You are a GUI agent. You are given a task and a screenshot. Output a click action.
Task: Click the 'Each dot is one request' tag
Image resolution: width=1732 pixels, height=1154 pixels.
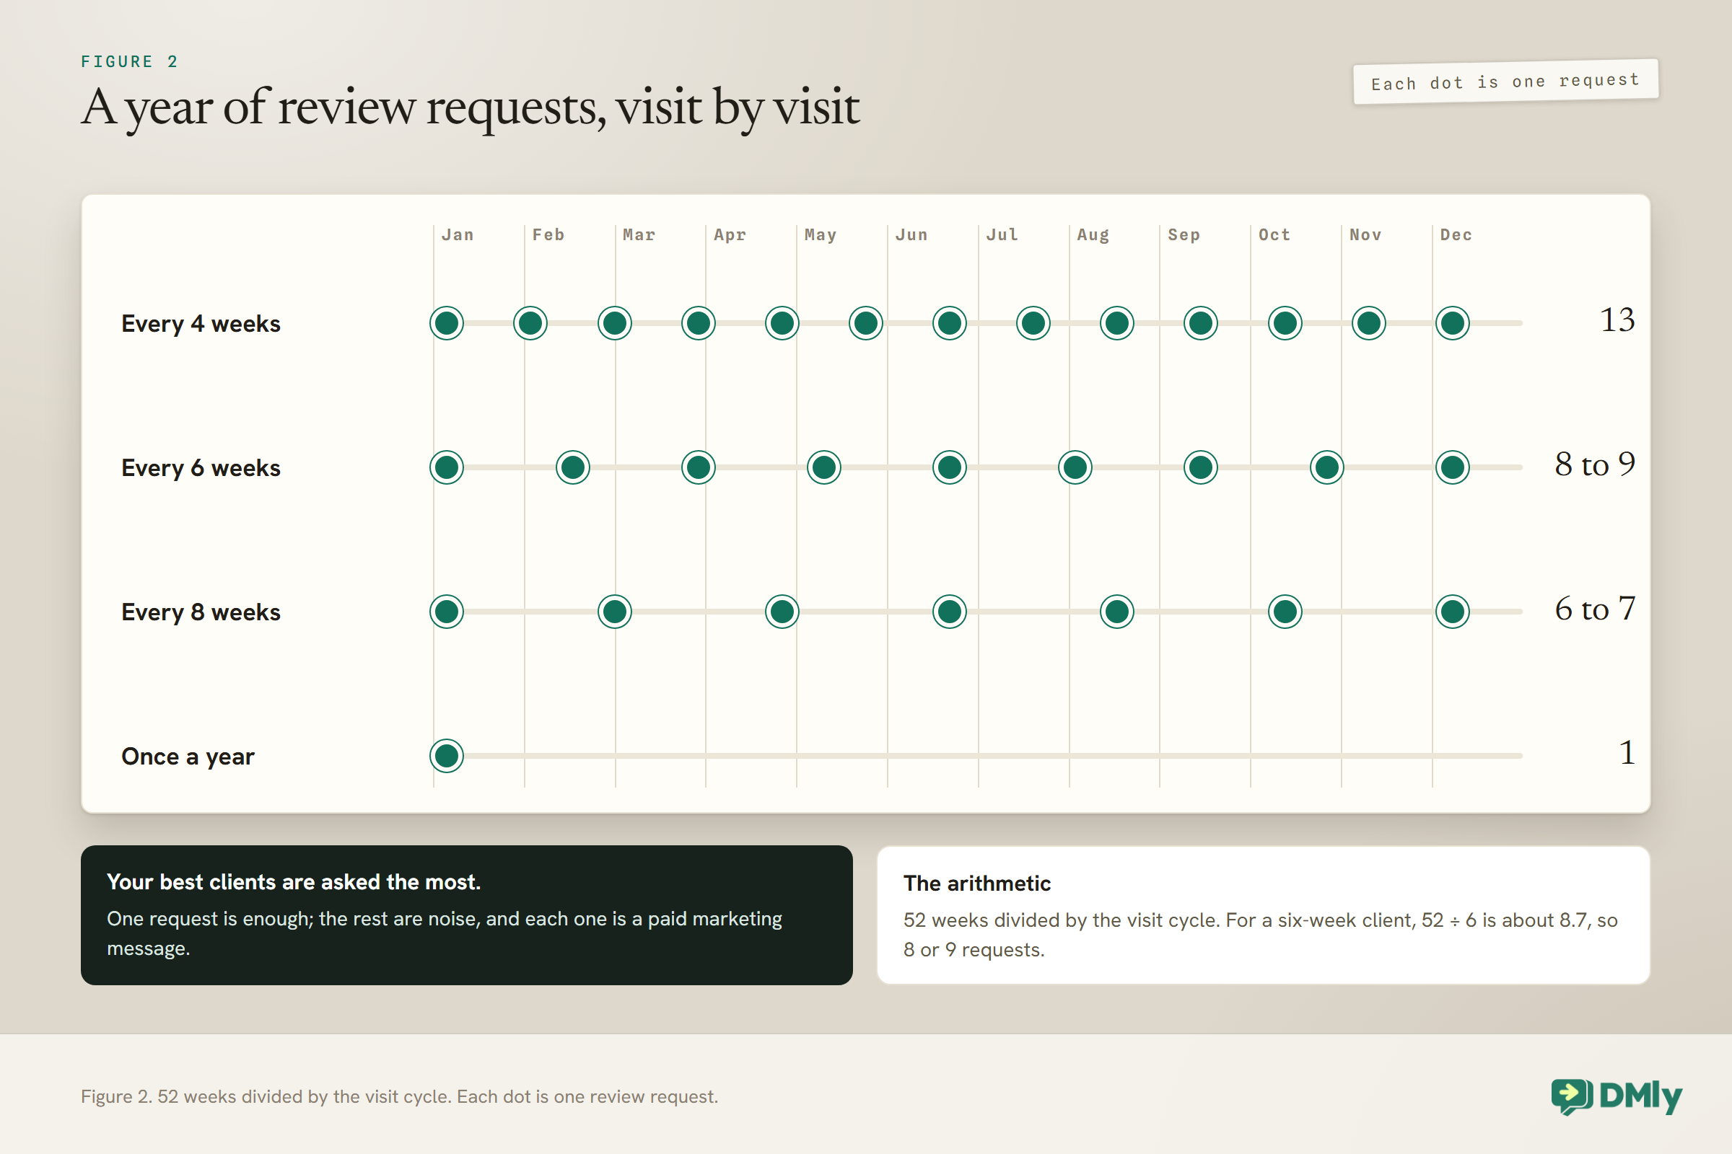1506,82
